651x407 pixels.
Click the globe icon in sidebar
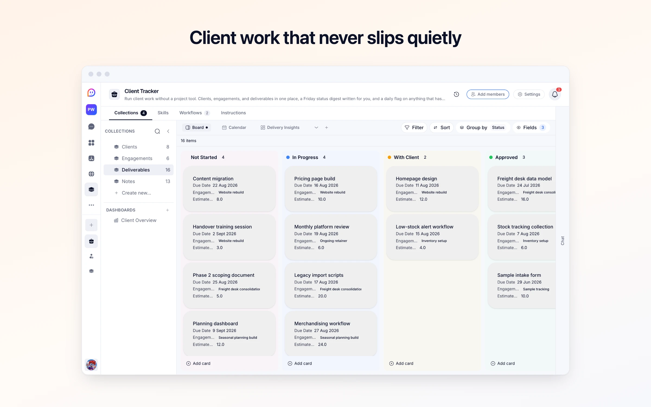[91, 174]
